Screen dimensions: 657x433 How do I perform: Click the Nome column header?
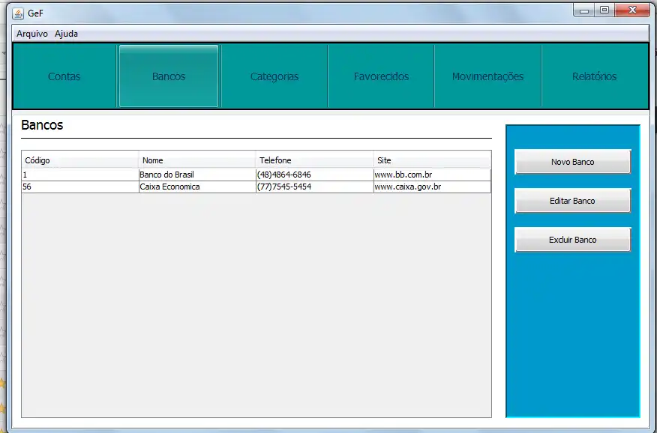pos(197,160)
